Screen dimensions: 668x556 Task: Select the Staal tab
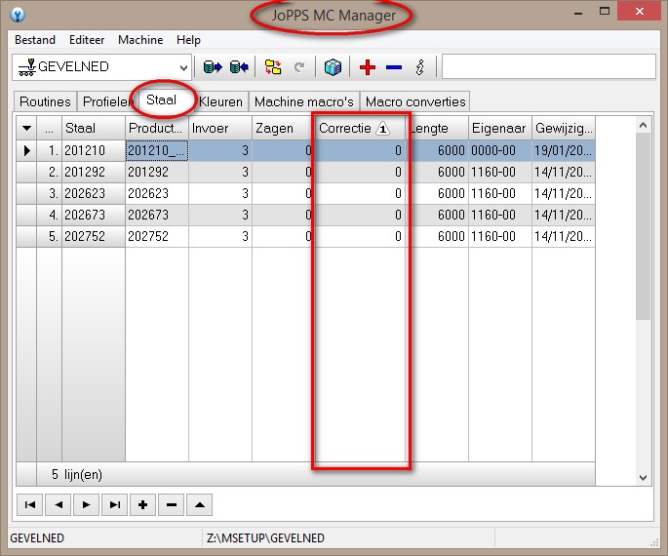tap(162, 100)
